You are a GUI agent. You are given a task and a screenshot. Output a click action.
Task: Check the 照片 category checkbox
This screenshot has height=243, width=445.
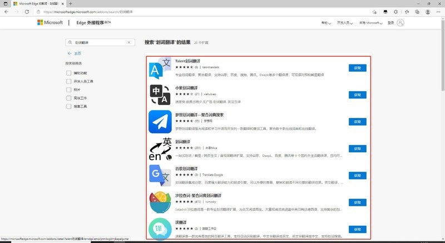(68, 90)
